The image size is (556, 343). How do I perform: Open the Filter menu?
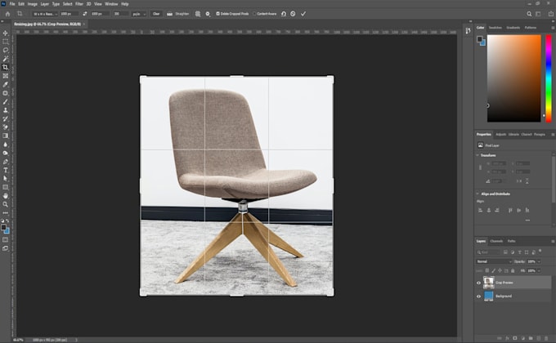79,4
